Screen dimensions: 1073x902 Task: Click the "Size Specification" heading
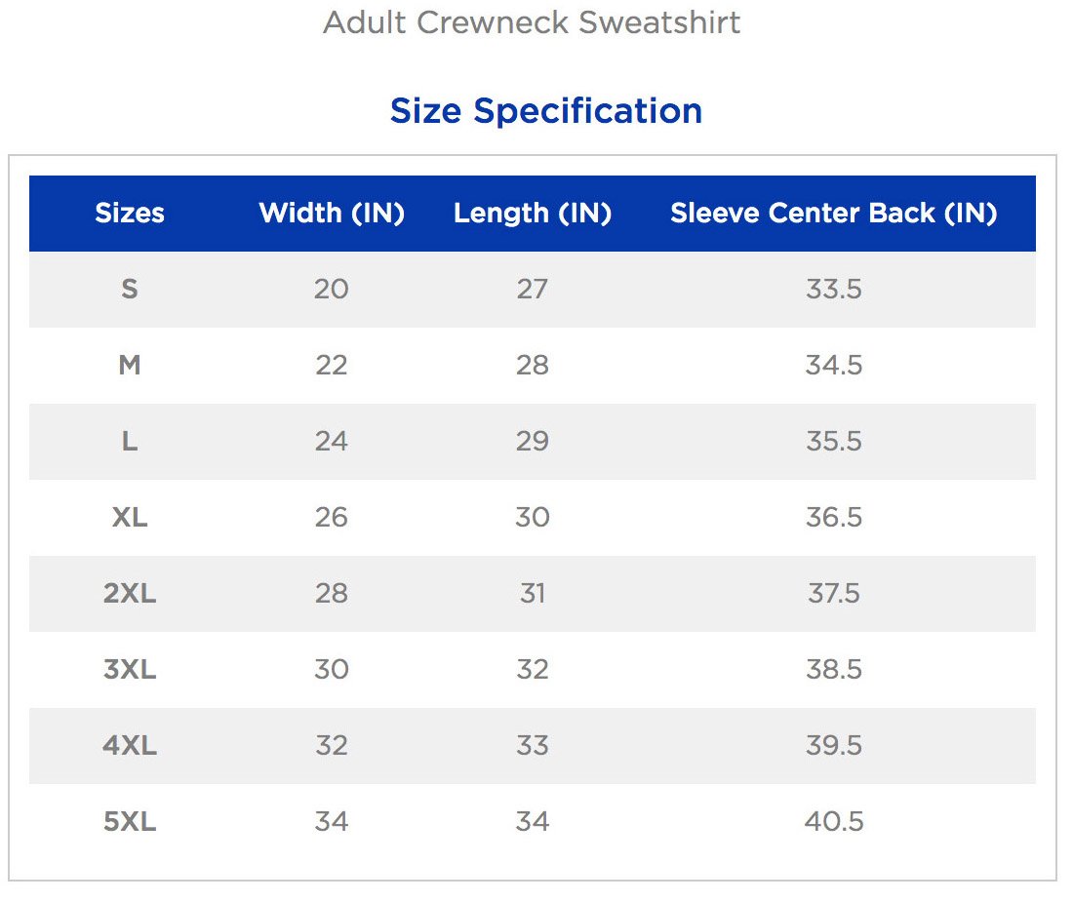[x=545, y=110]
